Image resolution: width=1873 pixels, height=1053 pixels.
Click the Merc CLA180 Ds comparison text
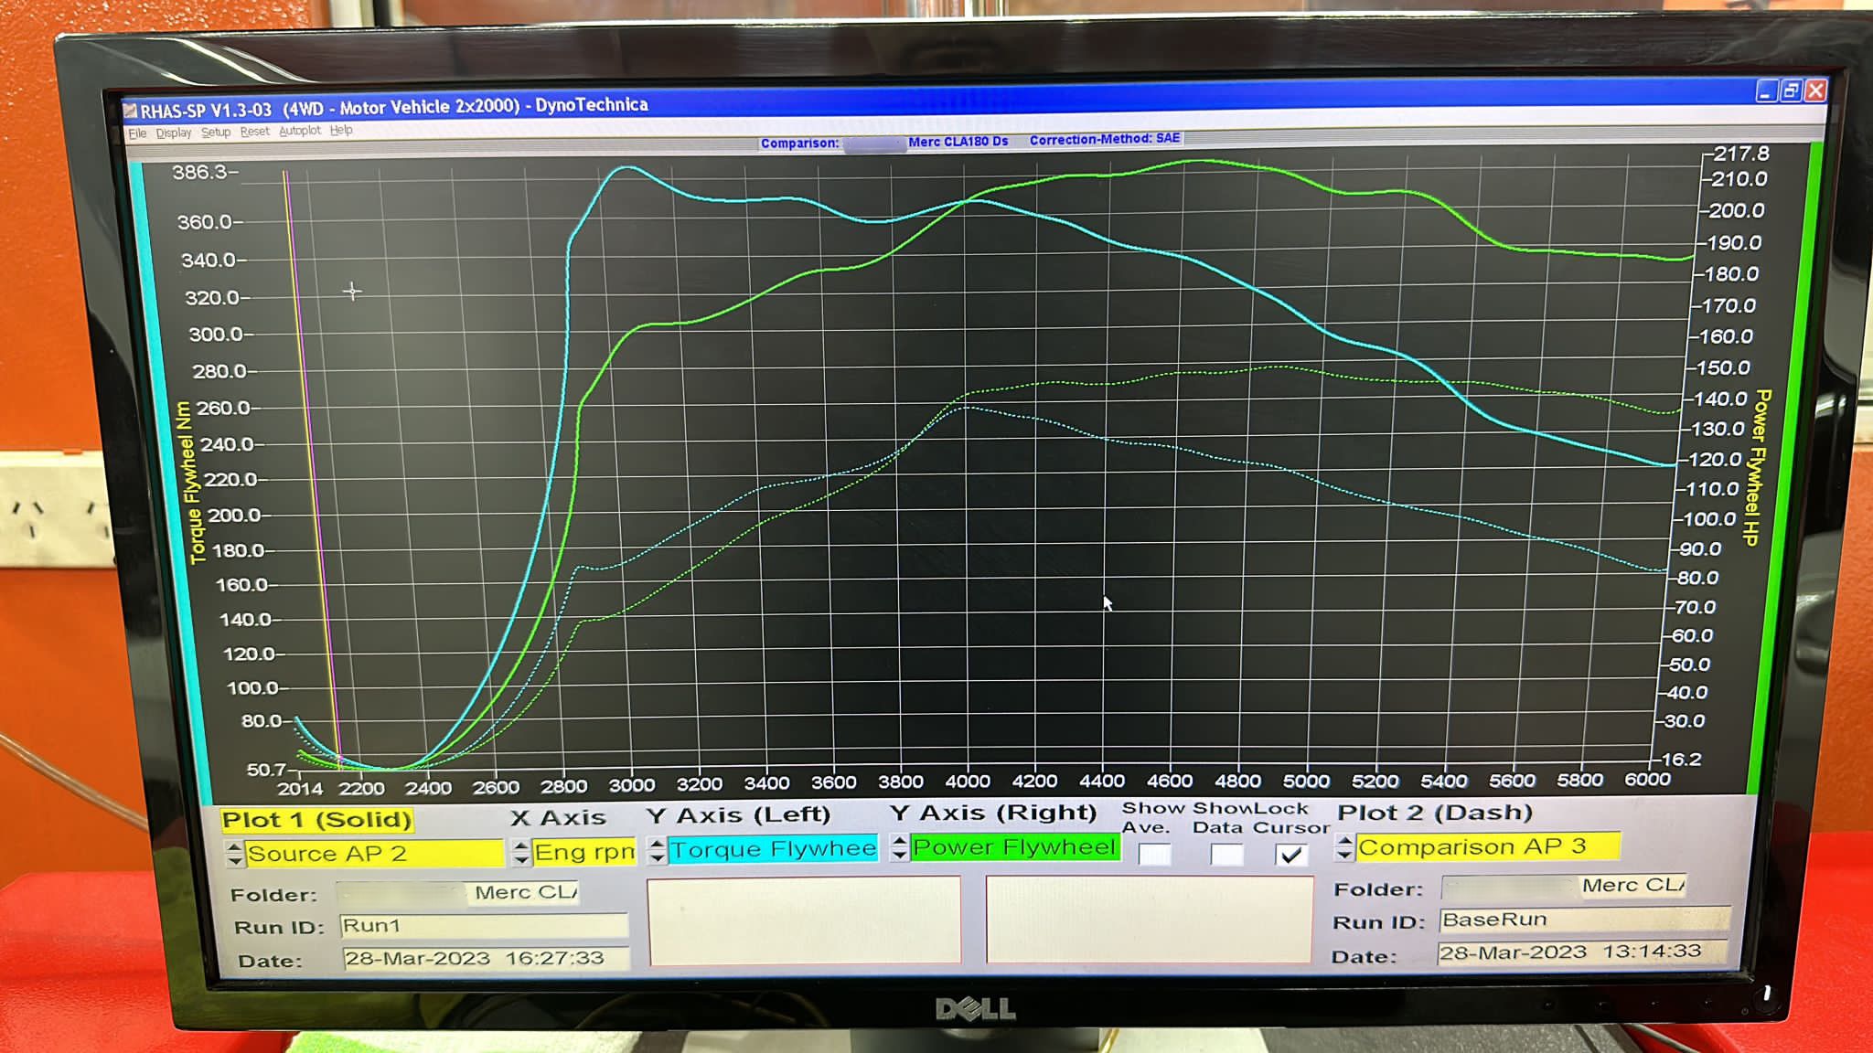tap(958, 142)
